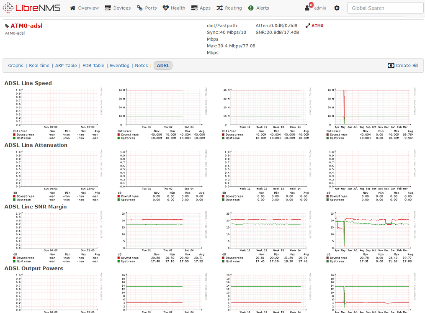The width and height of the screenshot is (425, 313).
Task: Click the LibreNMS logo
Action: tap(31, 8)
